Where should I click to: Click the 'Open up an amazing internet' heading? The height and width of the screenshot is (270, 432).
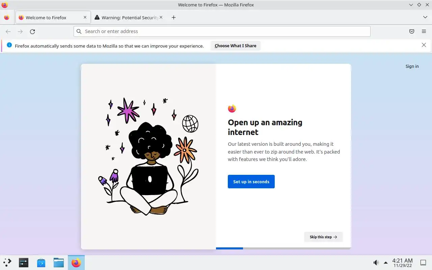point(265,127)
